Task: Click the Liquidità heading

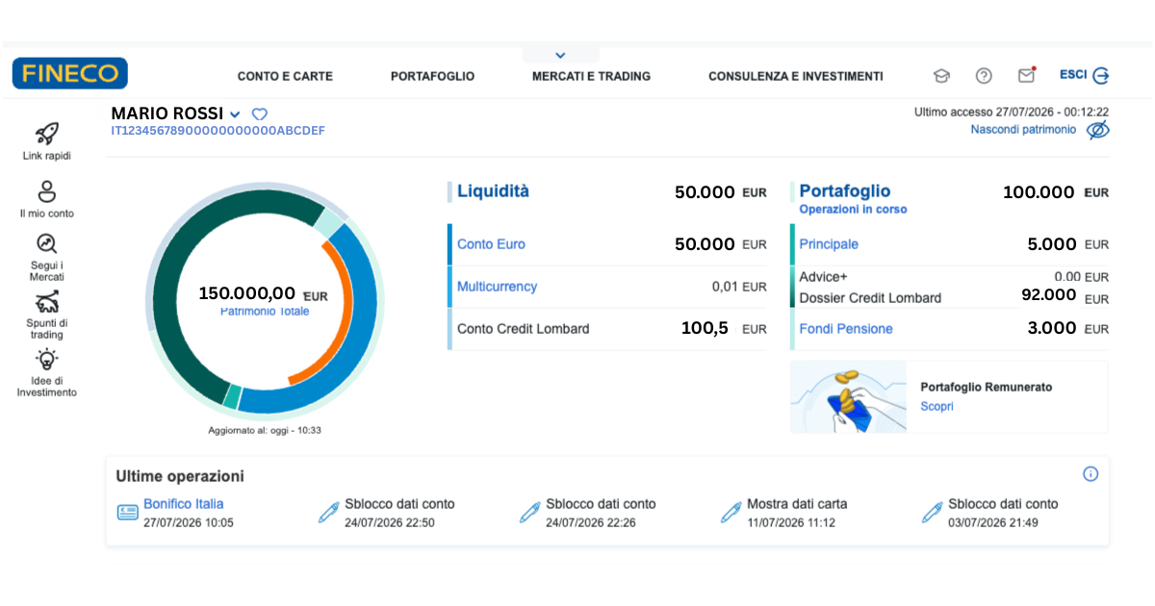Action: coord(493,190)
